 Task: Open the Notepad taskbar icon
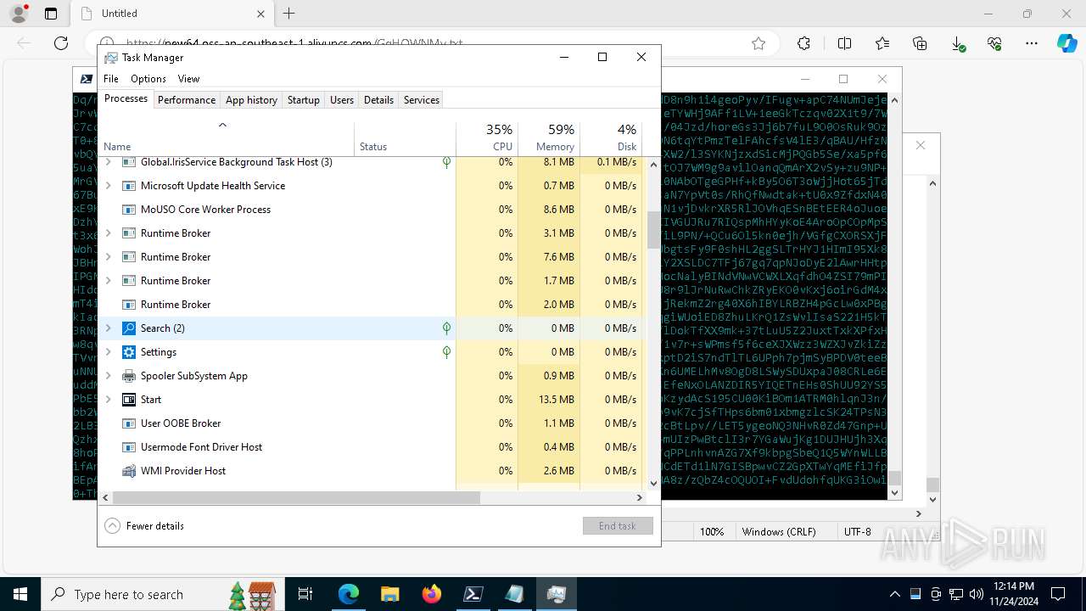point(515,594)
